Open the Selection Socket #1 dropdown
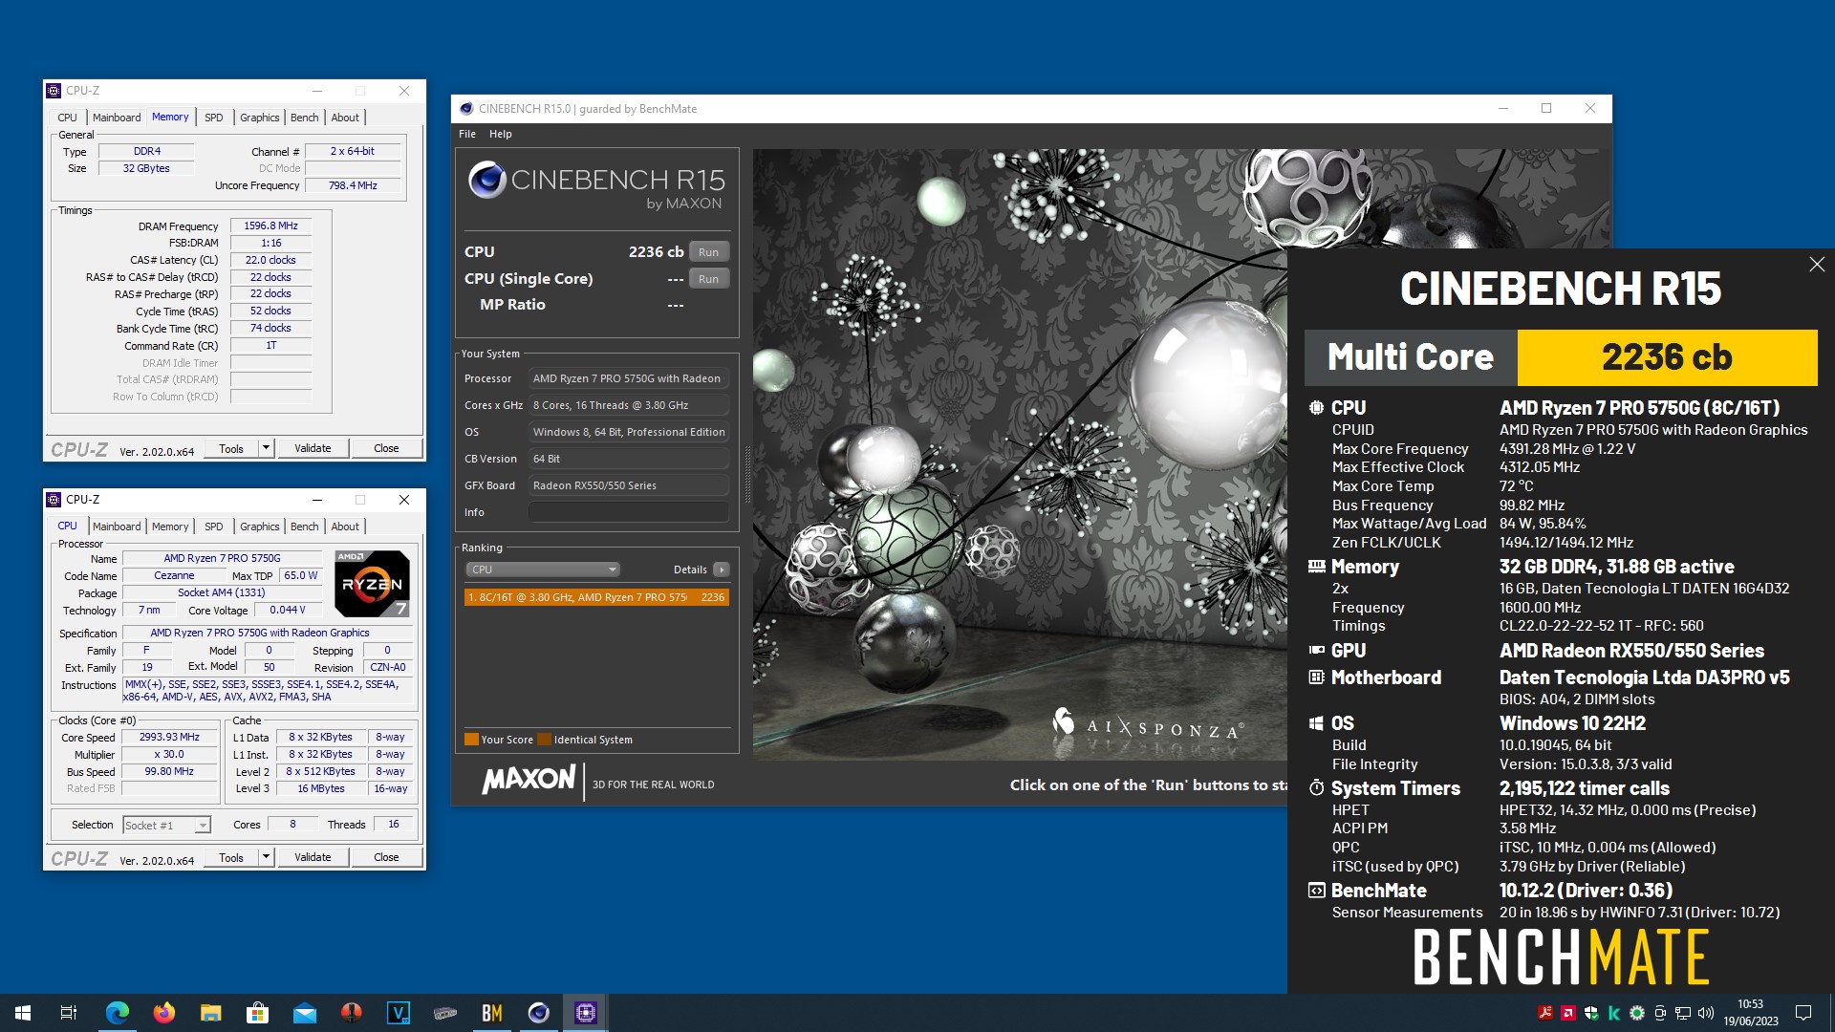The width and height of the screenshot is (1835, 1032). 166,825
